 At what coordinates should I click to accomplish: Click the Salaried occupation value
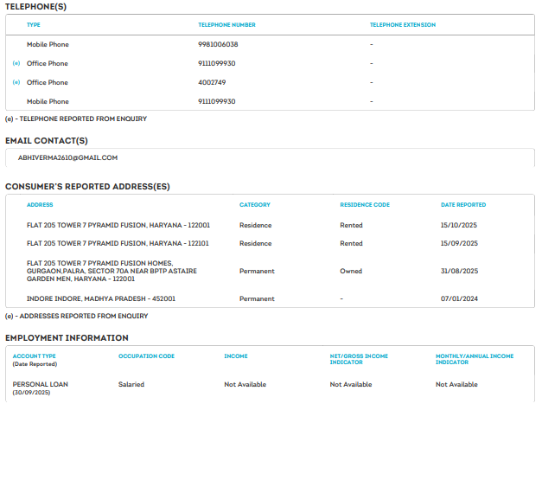[x=131, y=384]
